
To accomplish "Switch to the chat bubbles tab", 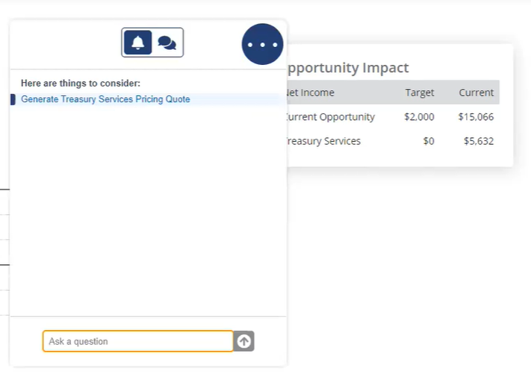I will click(x=167, y=43).
